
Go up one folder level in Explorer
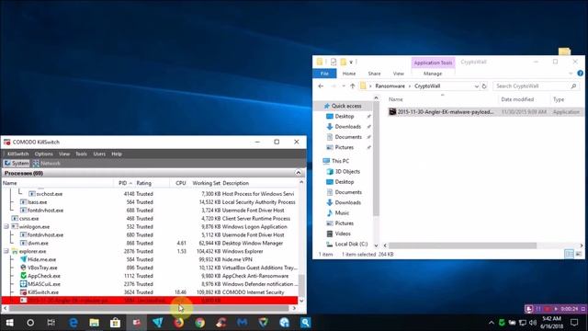[353, 86]
